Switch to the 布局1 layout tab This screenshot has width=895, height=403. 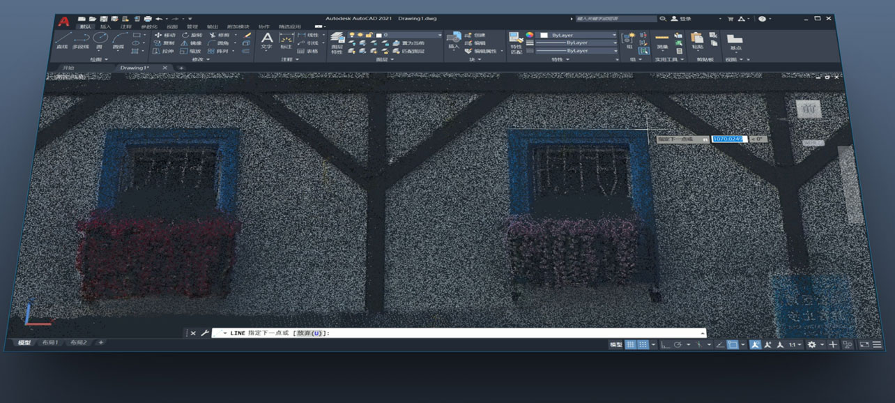(x=50, y=342)
